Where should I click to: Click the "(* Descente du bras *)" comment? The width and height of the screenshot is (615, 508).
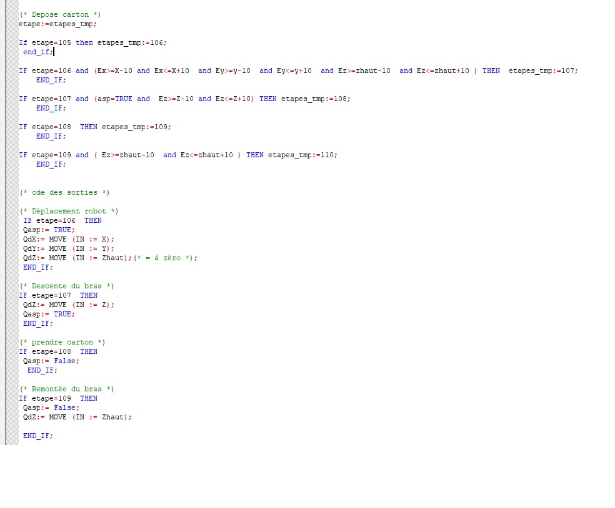pos(66,286)
